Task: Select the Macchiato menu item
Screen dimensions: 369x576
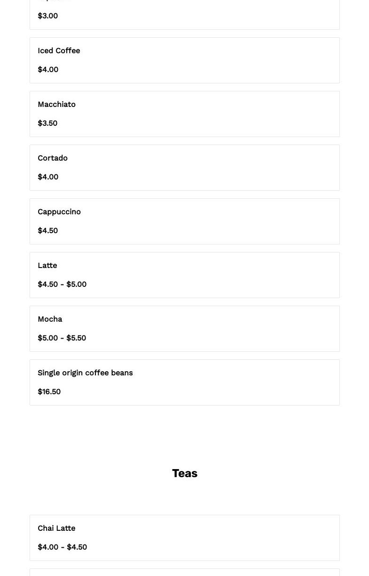Action: coord(56,105)
